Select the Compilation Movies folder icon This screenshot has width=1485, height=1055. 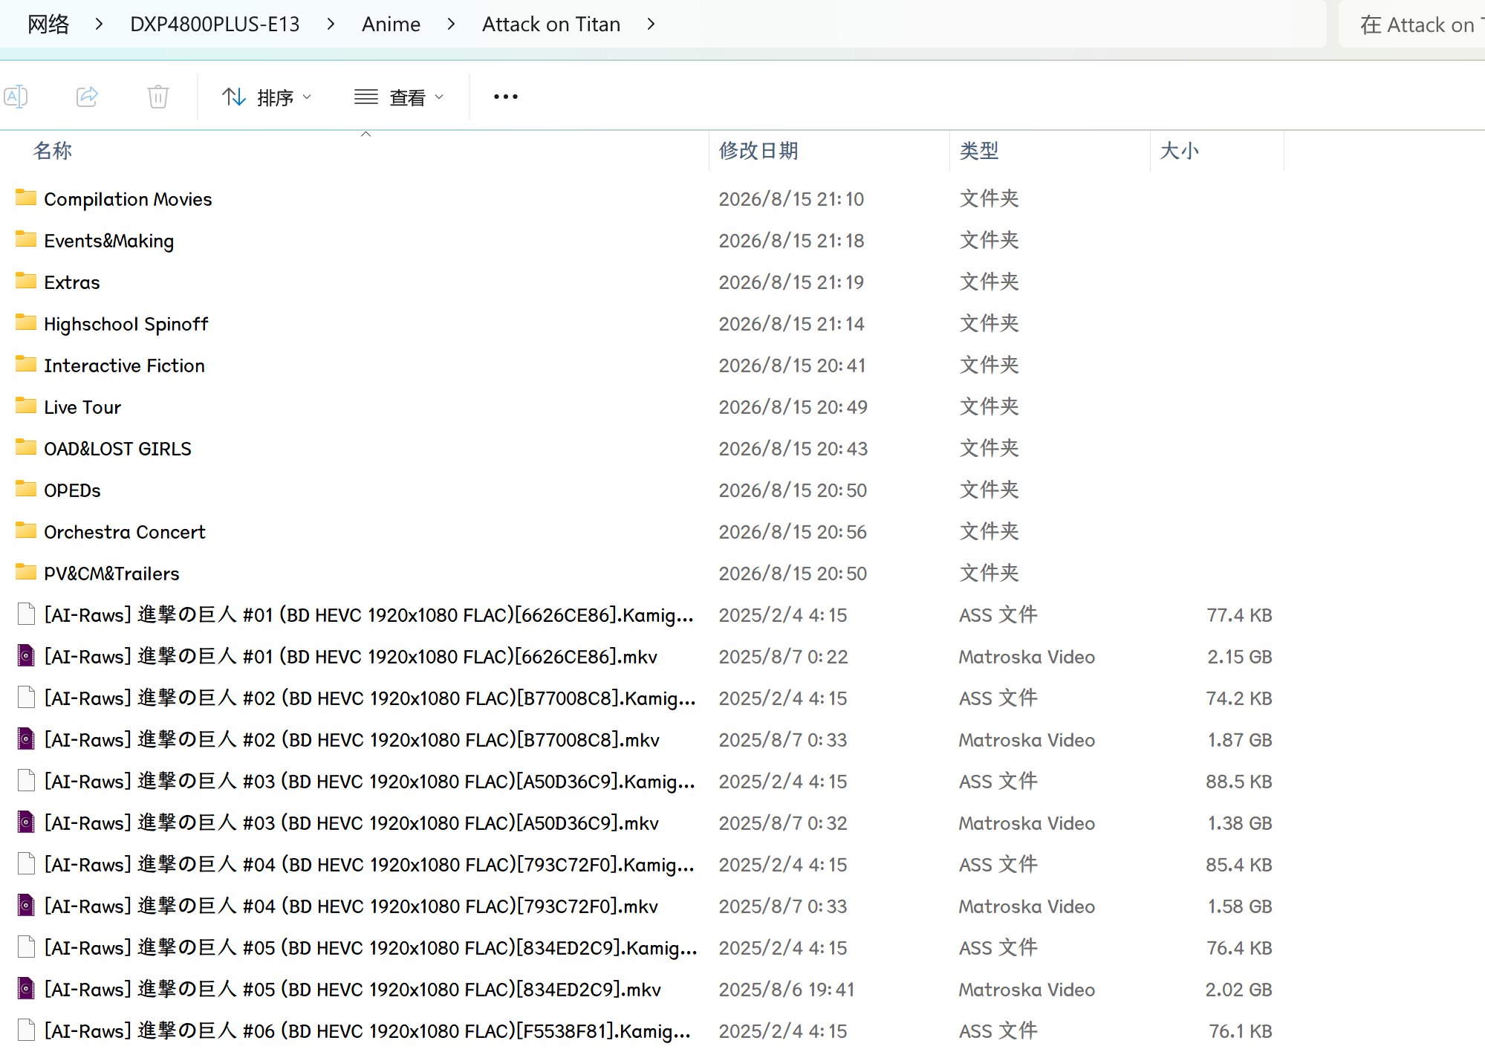pos(26,198)
